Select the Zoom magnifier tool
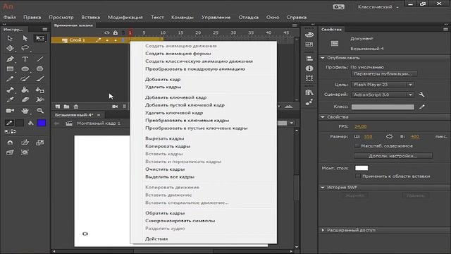This screenshot has width=451, height=254. pos(40,111)
